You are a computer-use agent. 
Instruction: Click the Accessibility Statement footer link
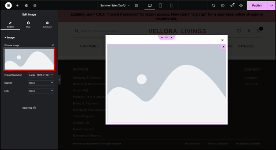(248, 144)
